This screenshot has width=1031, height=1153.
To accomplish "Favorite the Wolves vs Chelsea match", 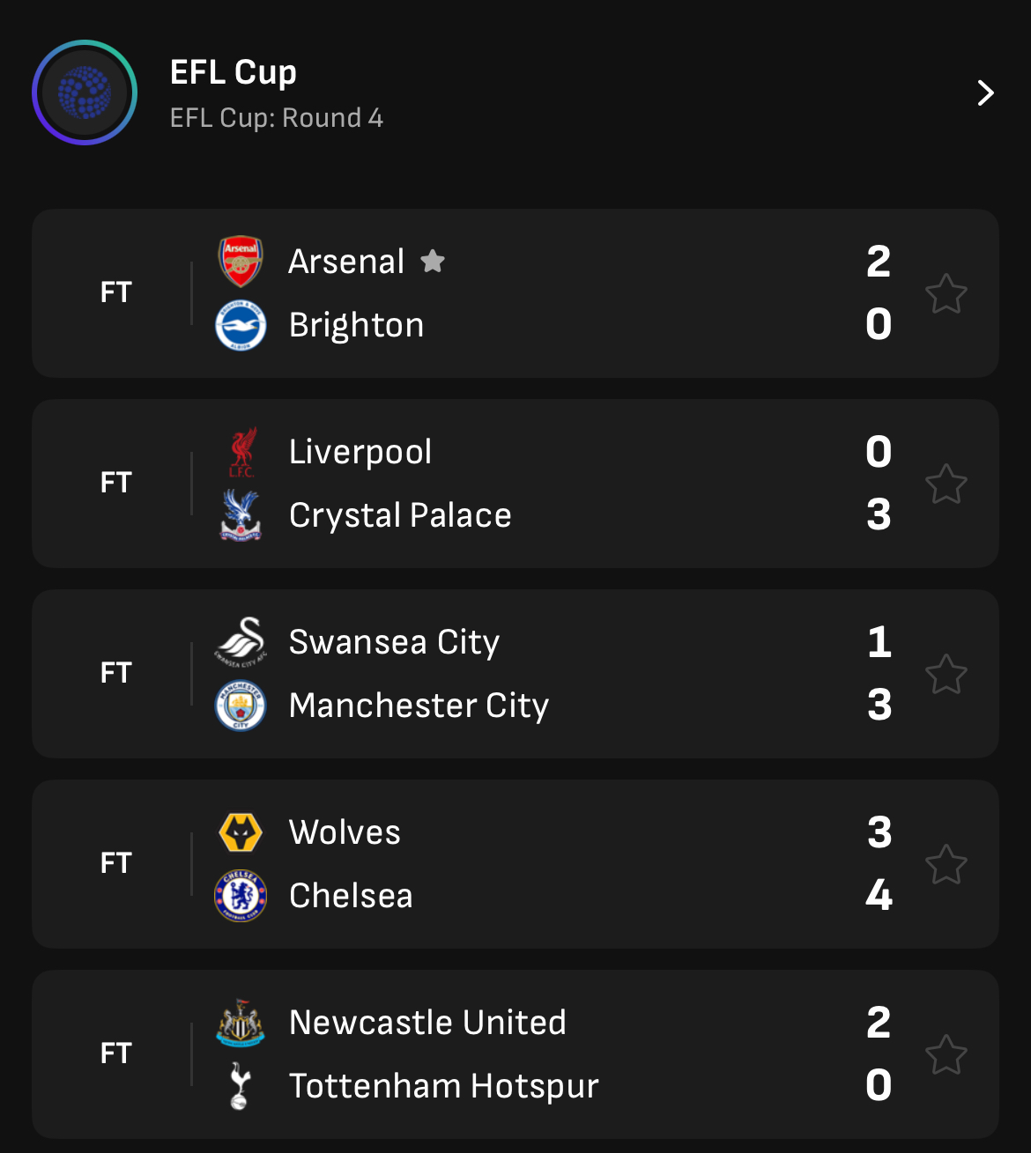I will tap(946, 864).
